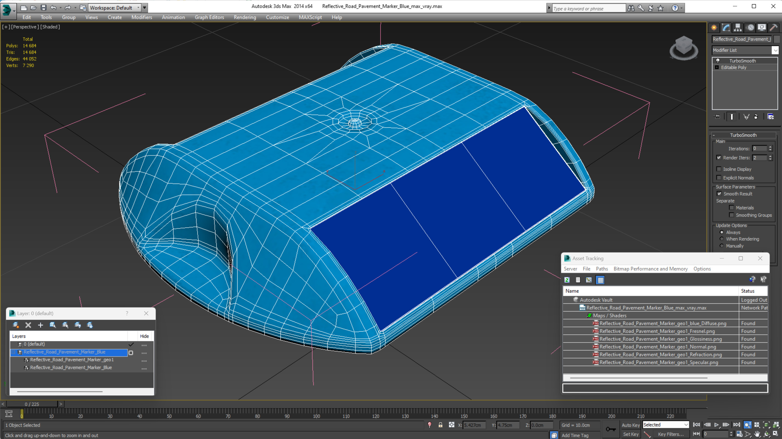Image resolution: width=782 pixels, height=439 pixels.
Task: Click Delete layer X icon in Layer dialog
Action: coord(28,325)
